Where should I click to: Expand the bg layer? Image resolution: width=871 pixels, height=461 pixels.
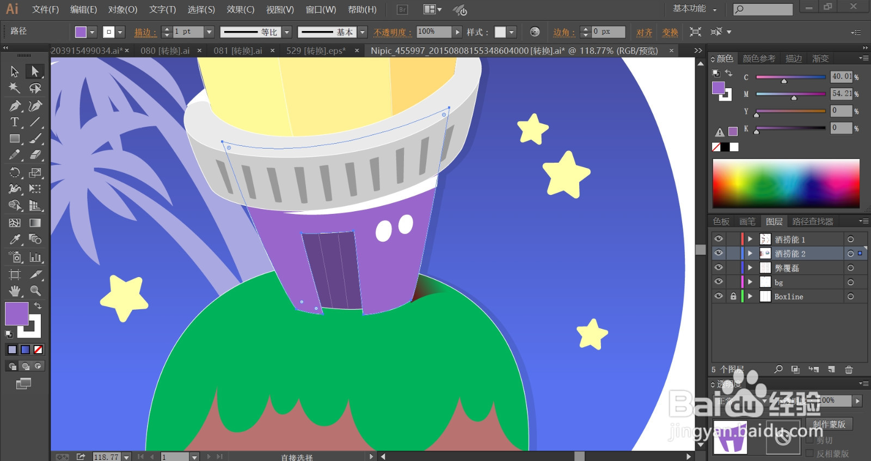pyautogui.click(x=750, y=282)
